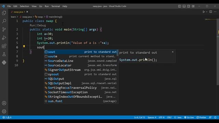Split the editor right

click(x=211, y=12)
